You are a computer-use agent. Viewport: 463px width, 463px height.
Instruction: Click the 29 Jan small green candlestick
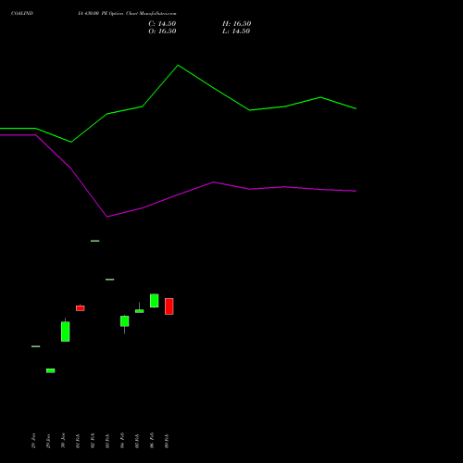[x=51, y=370]
